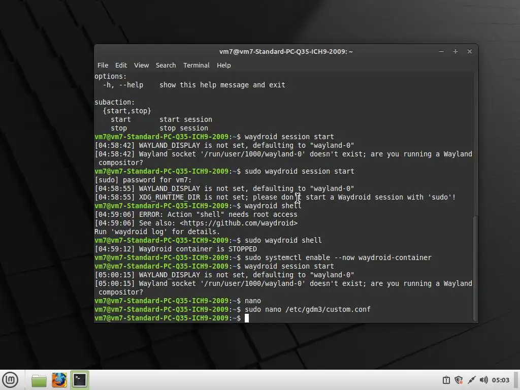The width and height of the screenshot is (520, 390).
Task: Click 'ERROR: Action "shell" needs root access' line
Action: [196, 215]
